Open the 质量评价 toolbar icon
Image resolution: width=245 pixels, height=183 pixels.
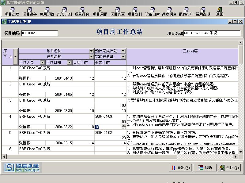[82, 12]
